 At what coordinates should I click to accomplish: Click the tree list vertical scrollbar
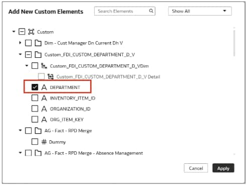coord(234,43)
